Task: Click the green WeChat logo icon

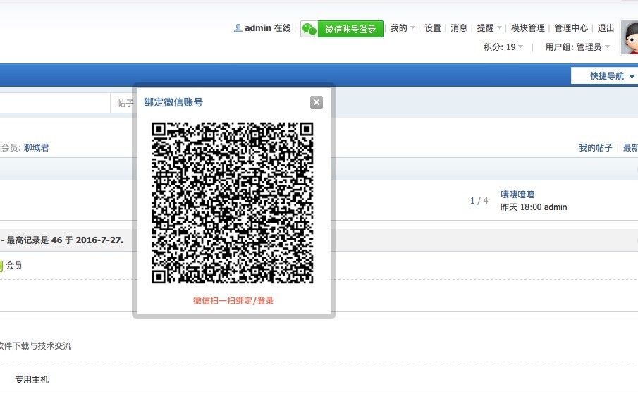Action: coord(309,29)
